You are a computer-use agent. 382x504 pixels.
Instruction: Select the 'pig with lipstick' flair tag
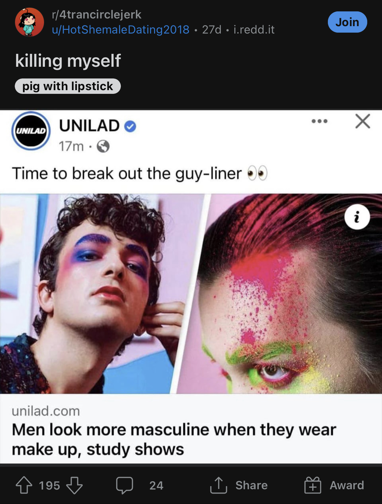[x=68, y=86]
